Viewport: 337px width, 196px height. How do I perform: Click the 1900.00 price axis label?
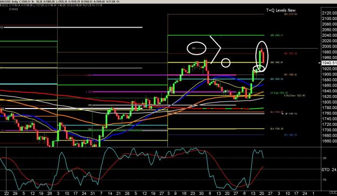point(329,74)
